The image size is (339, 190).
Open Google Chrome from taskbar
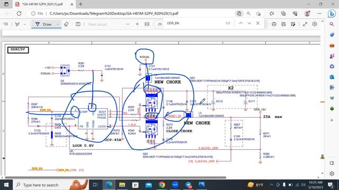(162, 185)
